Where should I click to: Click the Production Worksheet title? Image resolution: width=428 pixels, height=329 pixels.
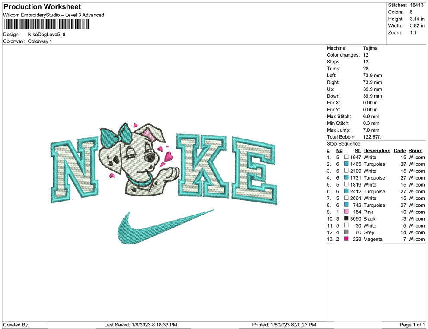pyautogui.click(x=42, y=7)
